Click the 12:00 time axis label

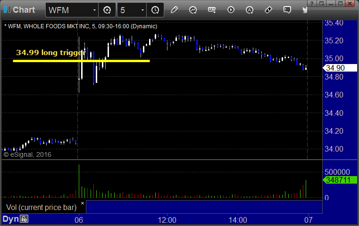tap(167, 220)
